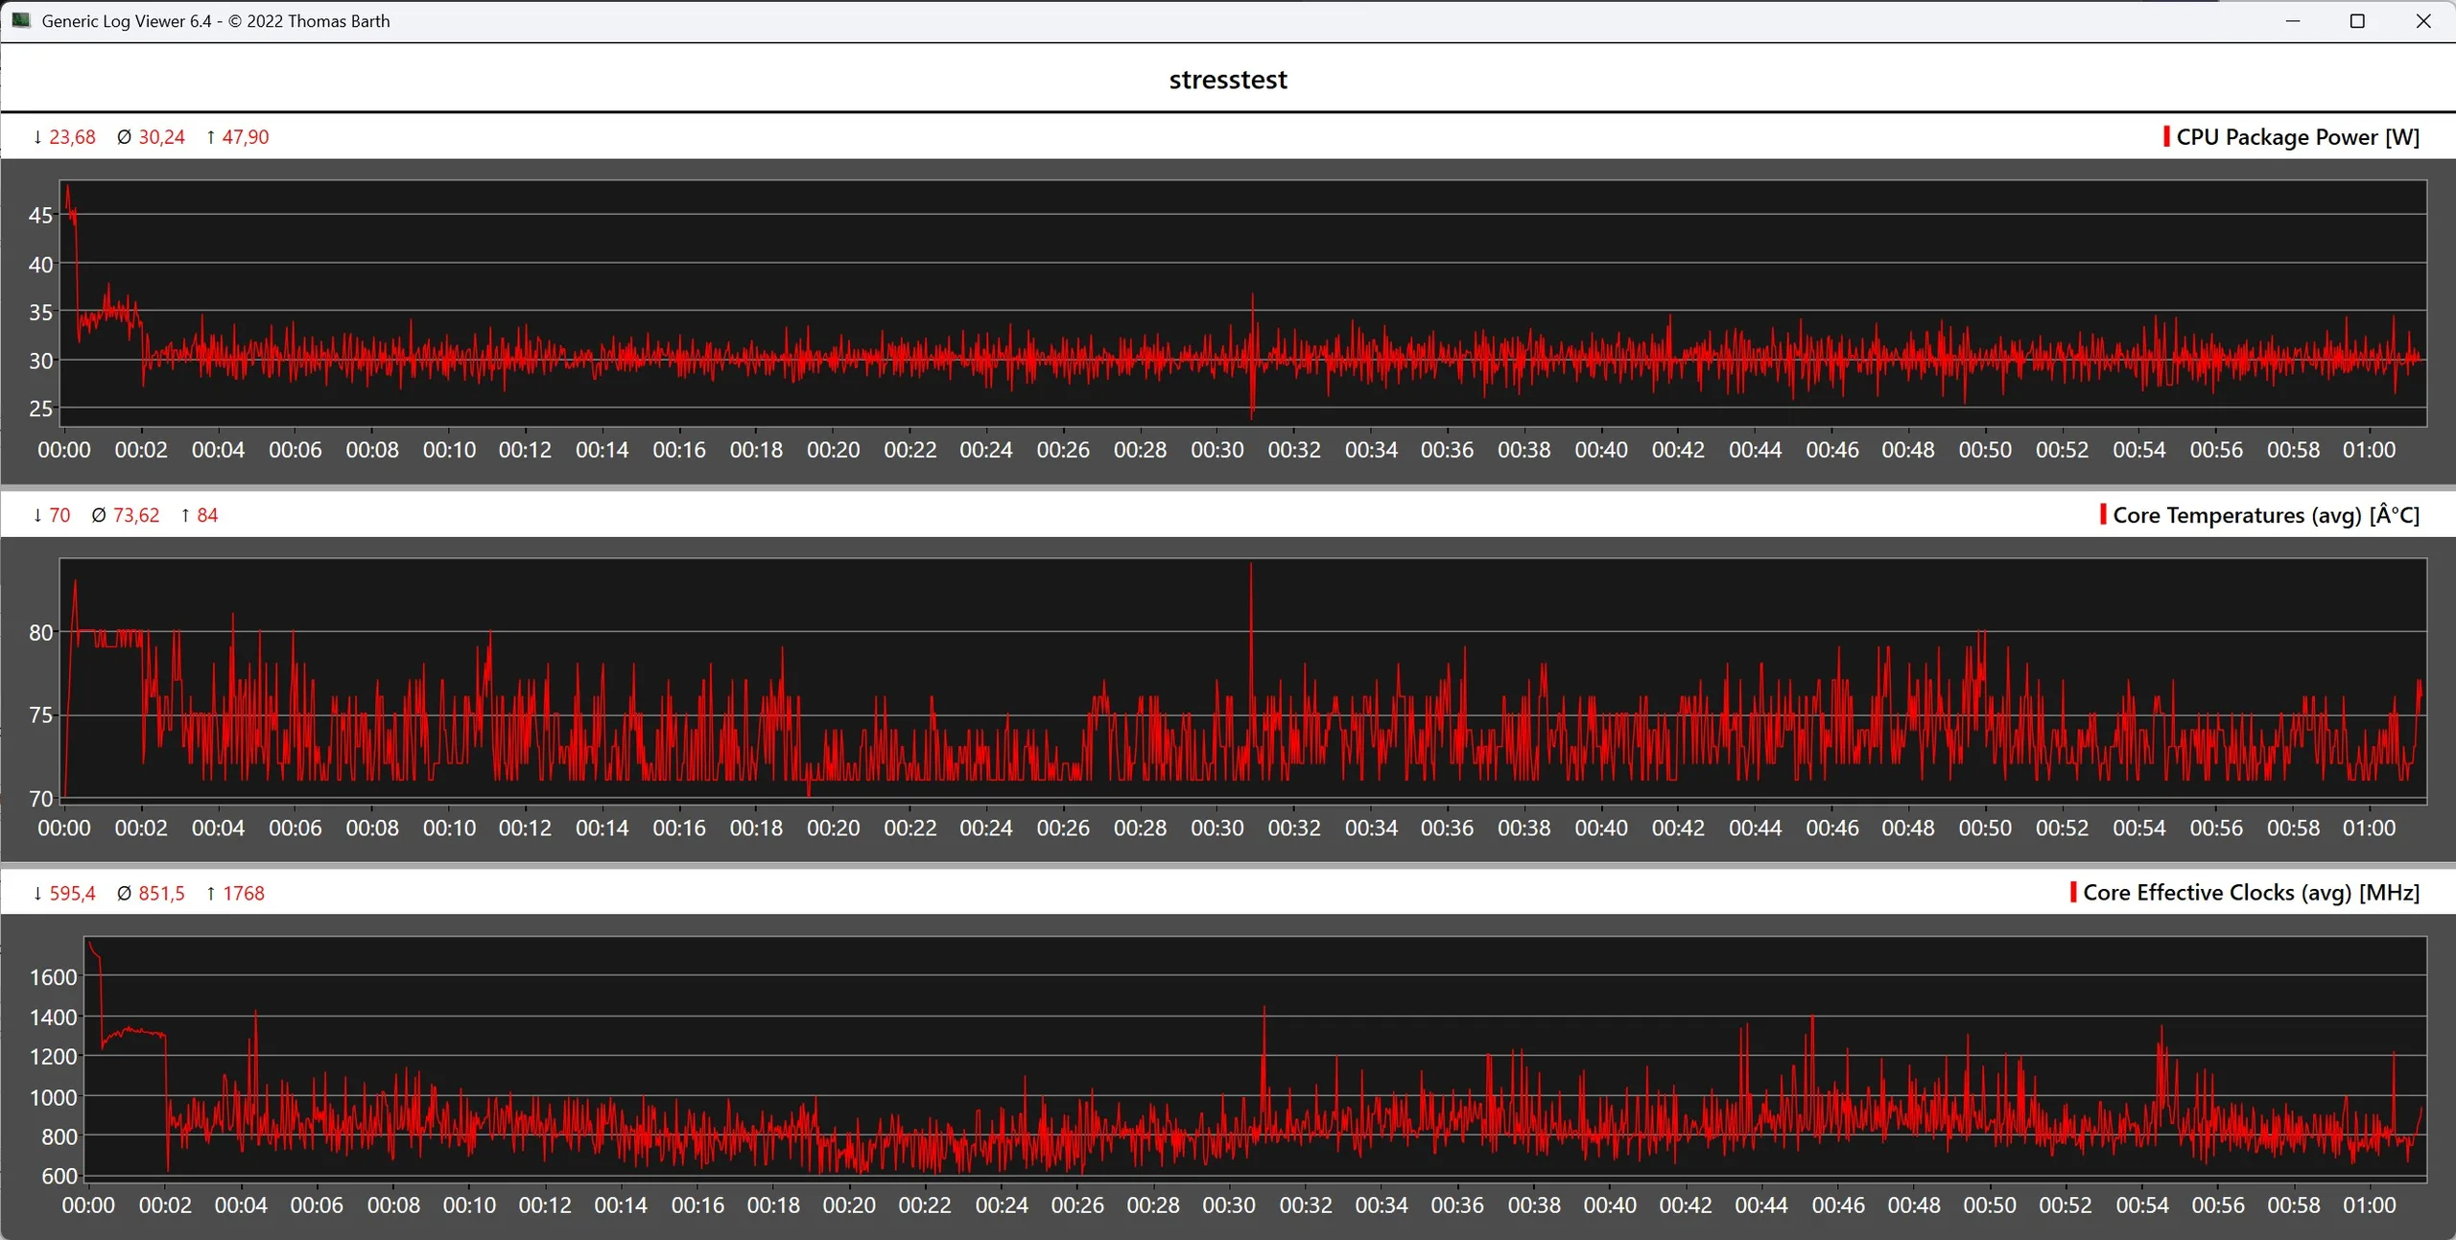Click the power spike peak near 00:31
The width and height of the screenshot is (2456, 1240).
pos(1253,296)
